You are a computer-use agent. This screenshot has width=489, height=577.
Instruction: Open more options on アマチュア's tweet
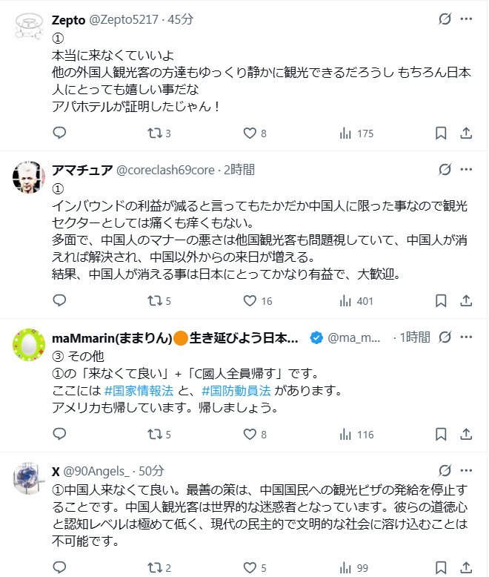(466, 170)
